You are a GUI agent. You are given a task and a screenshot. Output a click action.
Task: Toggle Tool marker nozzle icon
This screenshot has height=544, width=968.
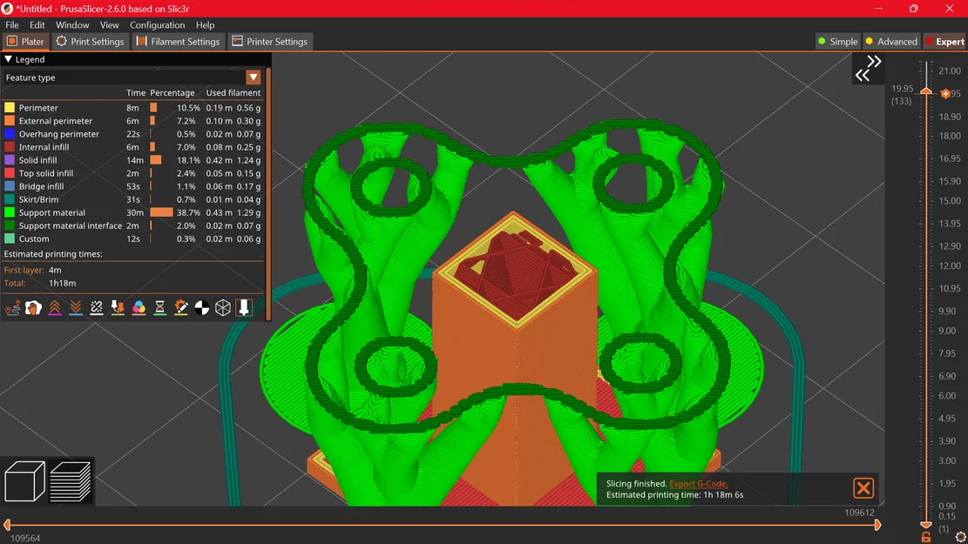pyautogui.click(x=244, y=308)
